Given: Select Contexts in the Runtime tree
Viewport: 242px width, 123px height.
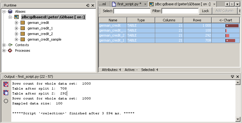Looking at the screenshot, I should click(22, 45).
